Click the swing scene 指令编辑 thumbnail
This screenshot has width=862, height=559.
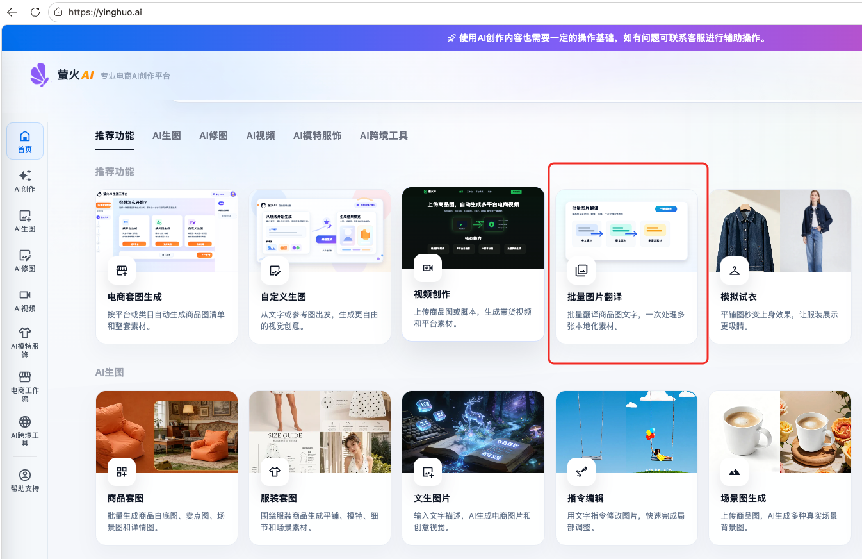[626, 432]
